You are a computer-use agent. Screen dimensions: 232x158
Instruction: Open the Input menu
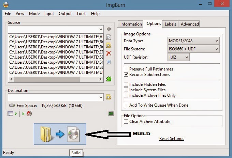point(49,14)
